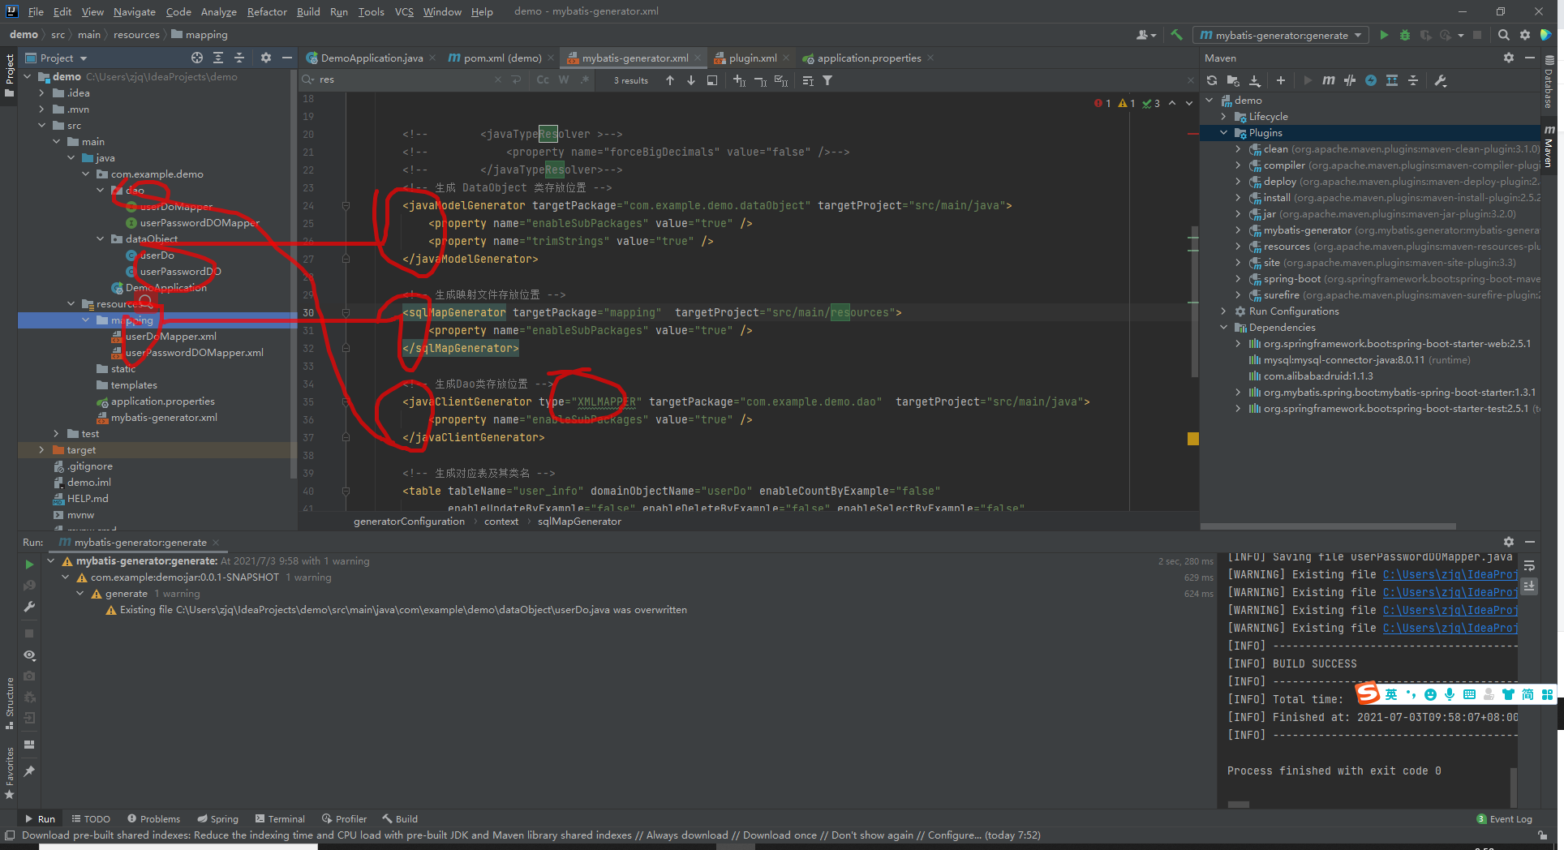
Task: Filter search results funnel icon
Action: 827,80
